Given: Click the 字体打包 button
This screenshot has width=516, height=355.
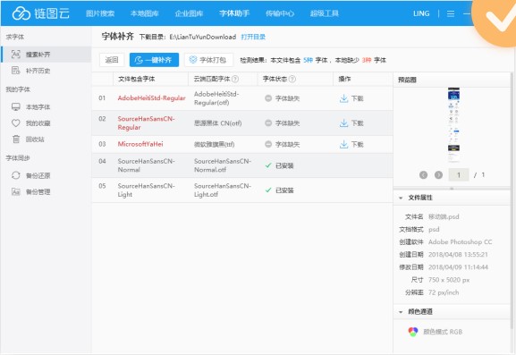Looking at the screenshot, I should coord(208,60).
